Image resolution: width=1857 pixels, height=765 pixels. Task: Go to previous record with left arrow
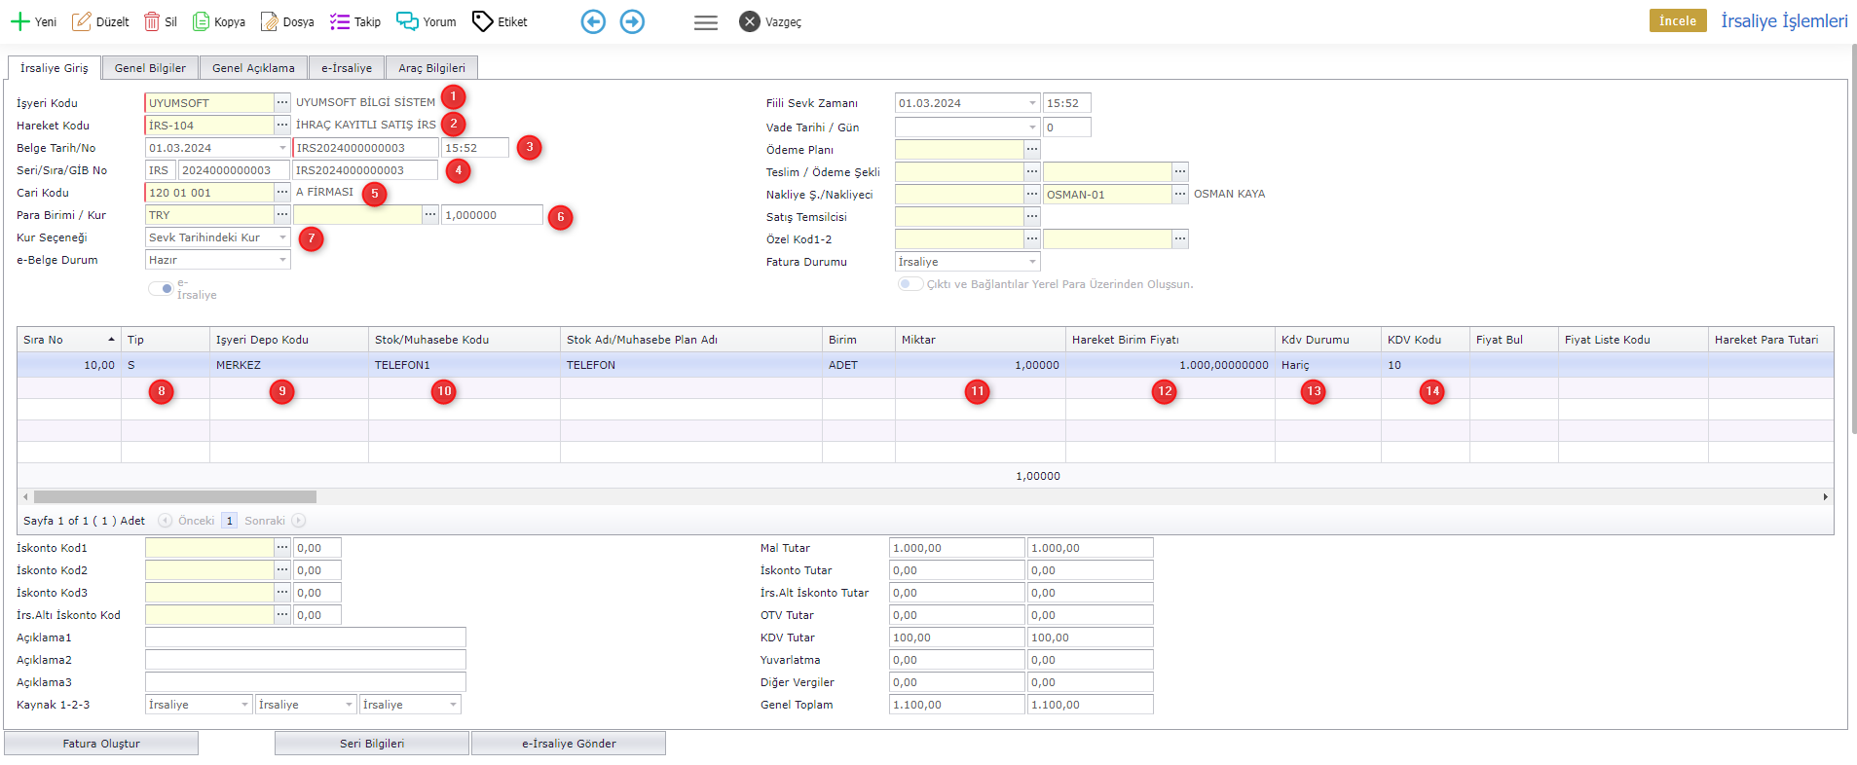click(x=593, y=21)
